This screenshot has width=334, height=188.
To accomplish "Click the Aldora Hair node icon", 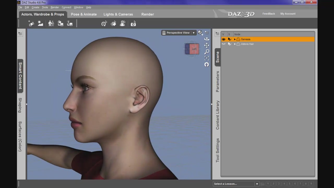I will (x=238, y=44).
